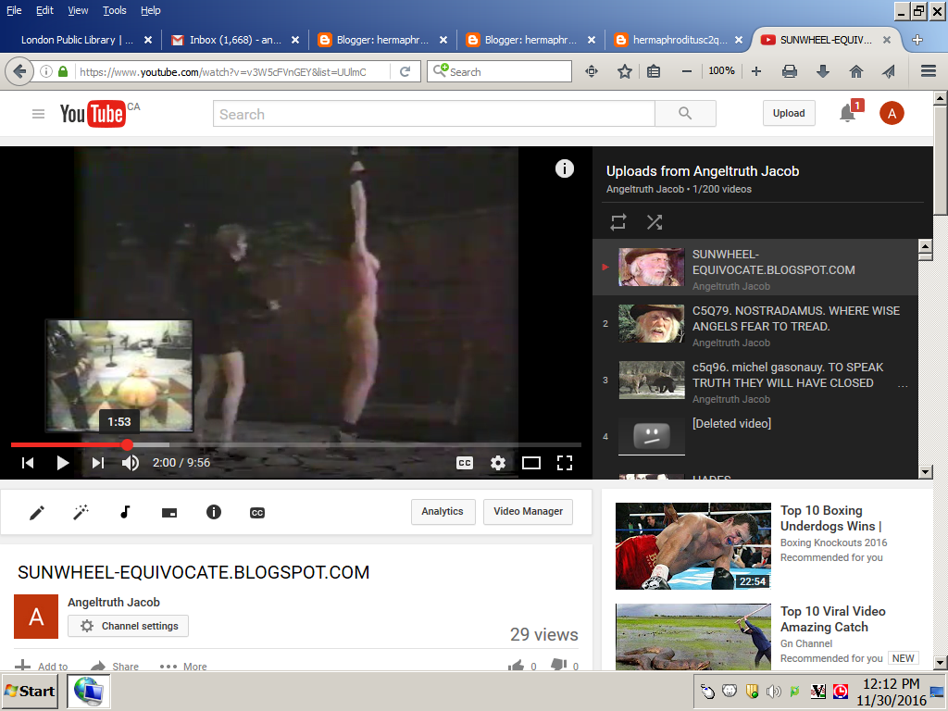The width and height of the screenshot is (948, 711).
Task: Select playlist video c5q96. michel gasonauy
Action: point(755,381)
